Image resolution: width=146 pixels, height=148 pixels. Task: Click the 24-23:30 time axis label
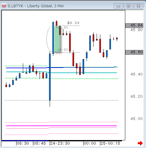point(60,143)
